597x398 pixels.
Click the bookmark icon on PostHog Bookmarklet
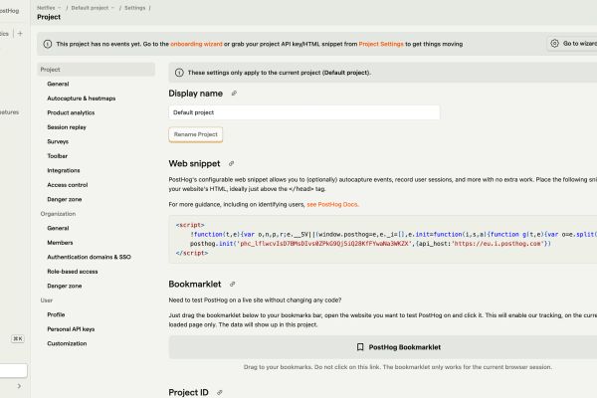pyautogui.click(x=360, y=347)
